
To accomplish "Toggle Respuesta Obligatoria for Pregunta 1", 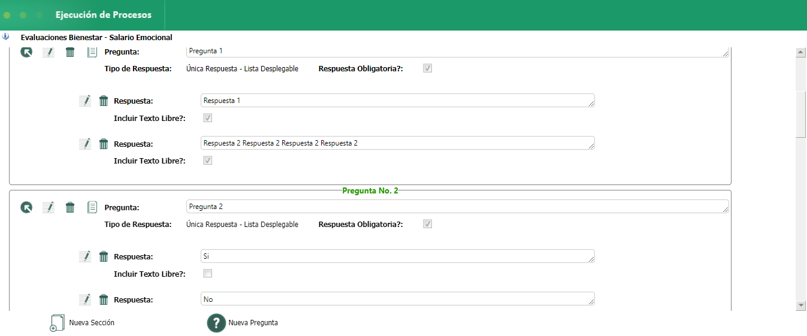I will coord(427,68).
